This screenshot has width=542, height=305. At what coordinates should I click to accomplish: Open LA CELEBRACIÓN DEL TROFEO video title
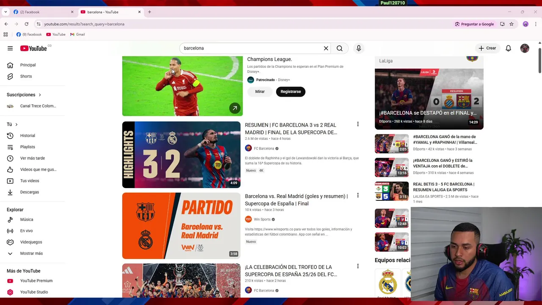pos(291,271)
